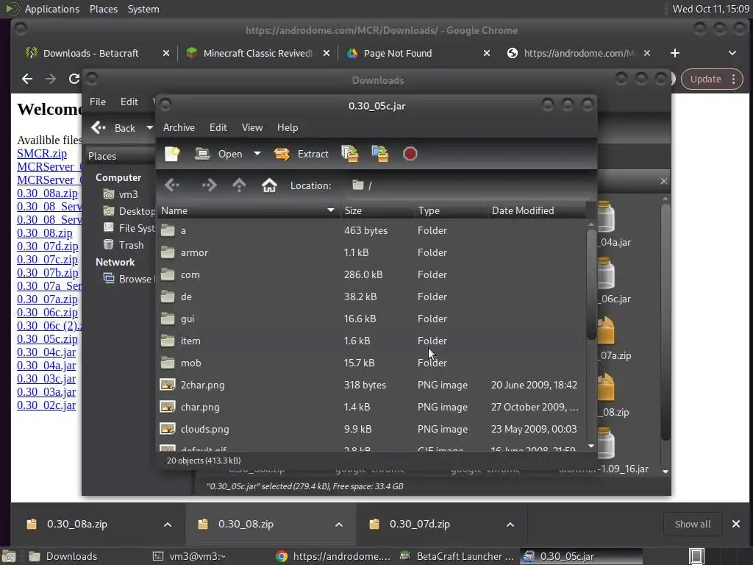753x565 pixels.
Task: Create a new archive with the toolbar icon
Action: (172, 154)
